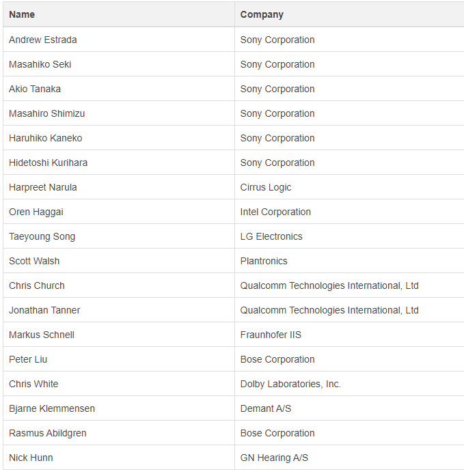Click Hidetoshi Kurihara's name cell

[49, 163]
